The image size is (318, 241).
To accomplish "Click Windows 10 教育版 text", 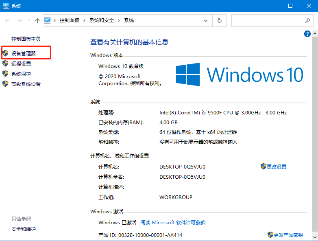I will click(121, 66).
